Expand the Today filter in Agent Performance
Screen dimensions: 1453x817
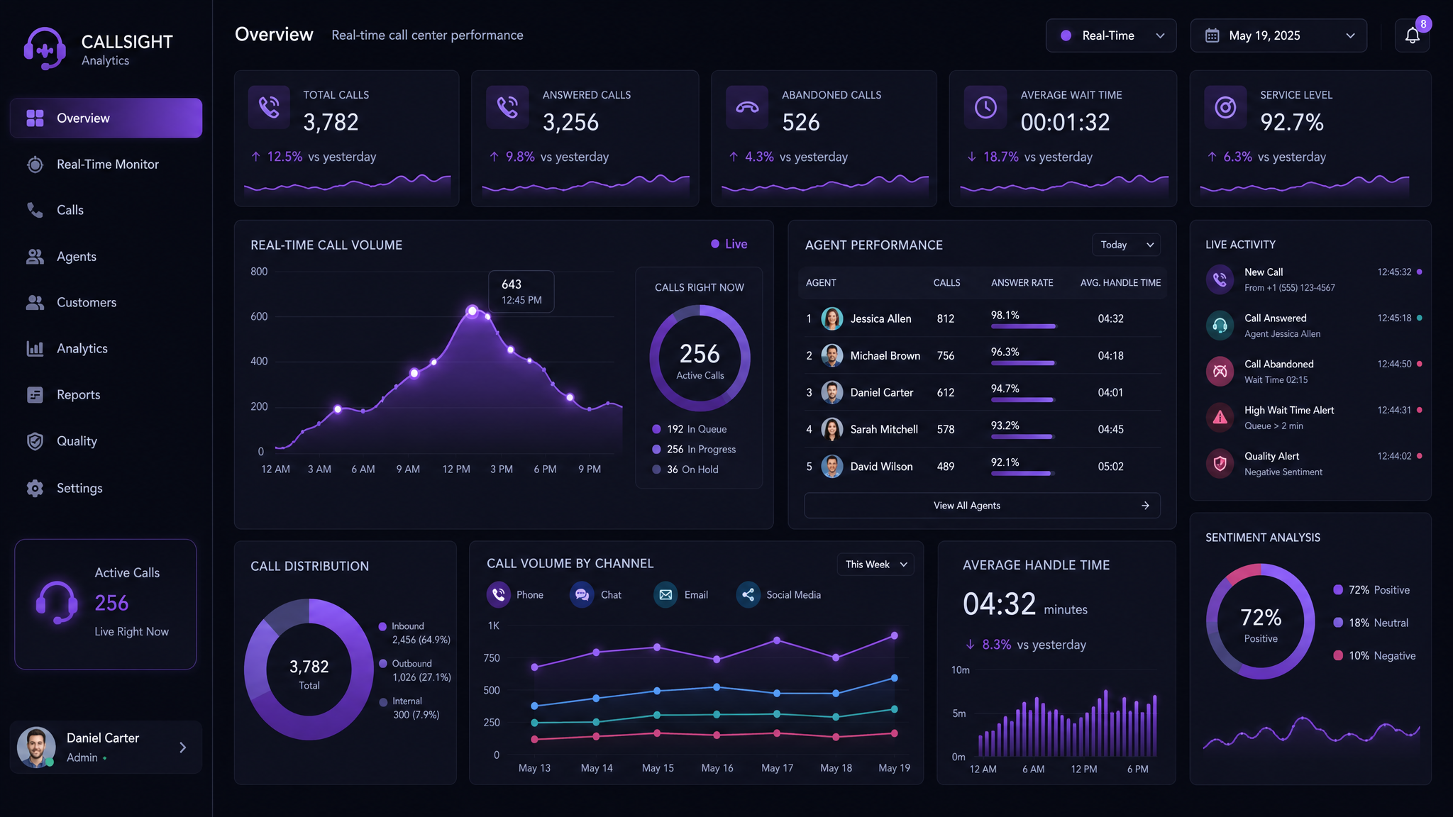click(1127, 245)
